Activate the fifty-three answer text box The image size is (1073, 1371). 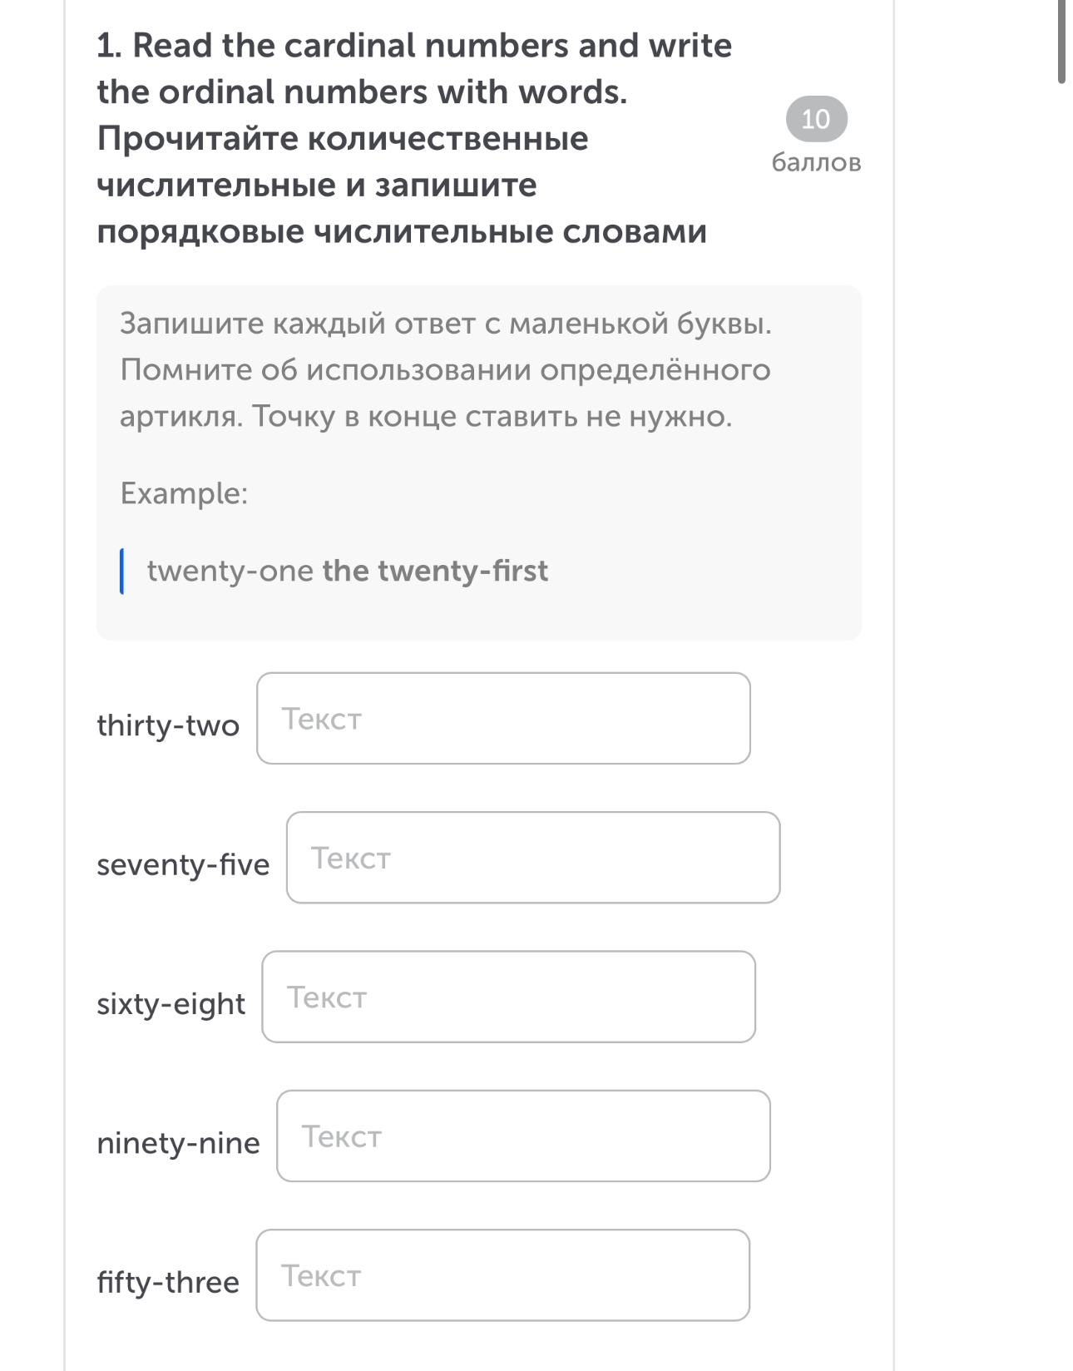click(x=502, y=1275)
